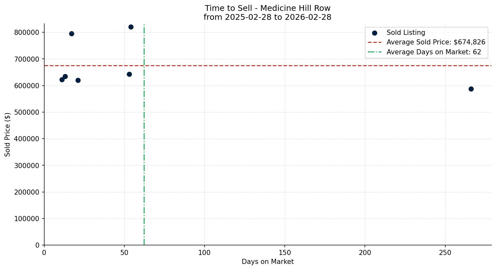This screenshot has height=270, width=496.
Task: Click the green dash-dot legend line sample
Action: tap(374, 52)
